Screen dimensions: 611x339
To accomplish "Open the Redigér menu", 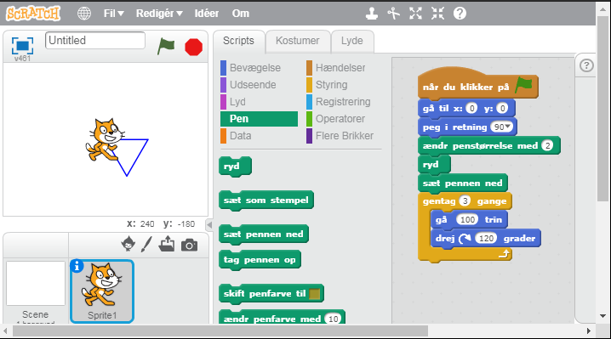I will (159, 14).
